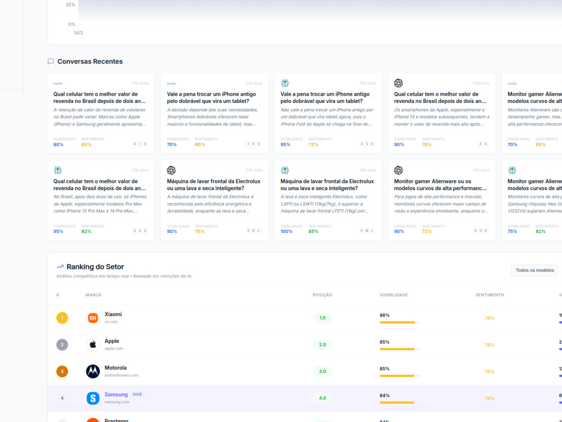
Task: Open the 'Vale a pena' conversation with 95% visibility
Action: [x=325, y=97]
